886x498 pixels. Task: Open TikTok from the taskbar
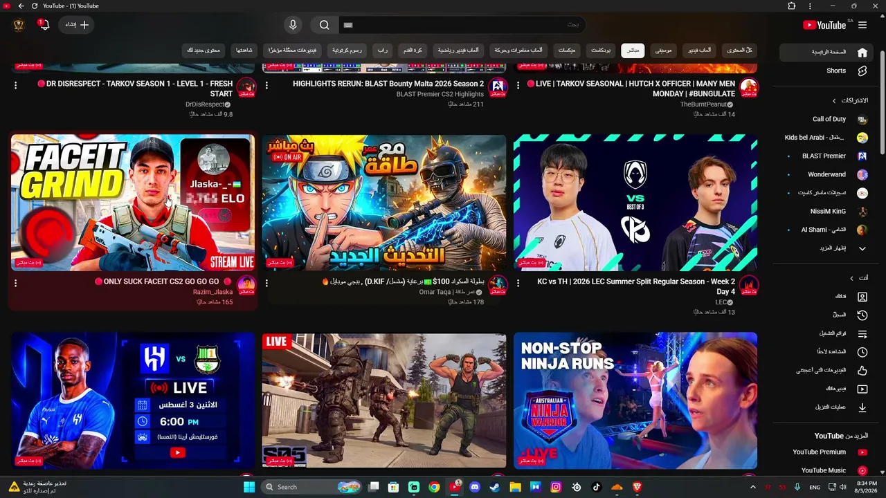tap(596, 487)
